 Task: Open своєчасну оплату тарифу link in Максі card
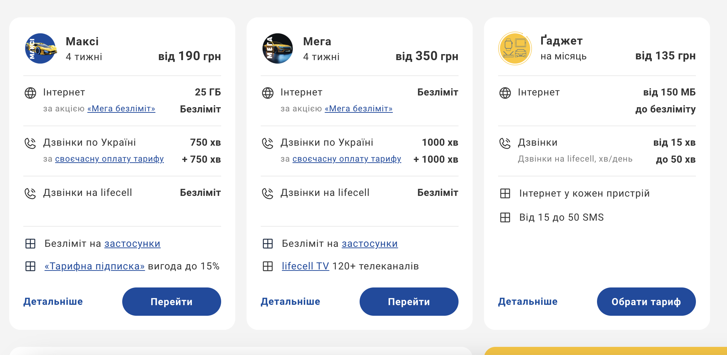point(110,159)
